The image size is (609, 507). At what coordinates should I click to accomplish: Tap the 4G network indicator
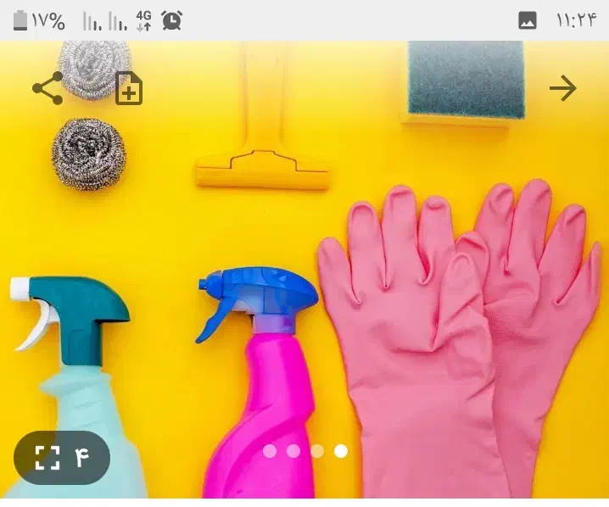tap(143, 20)
